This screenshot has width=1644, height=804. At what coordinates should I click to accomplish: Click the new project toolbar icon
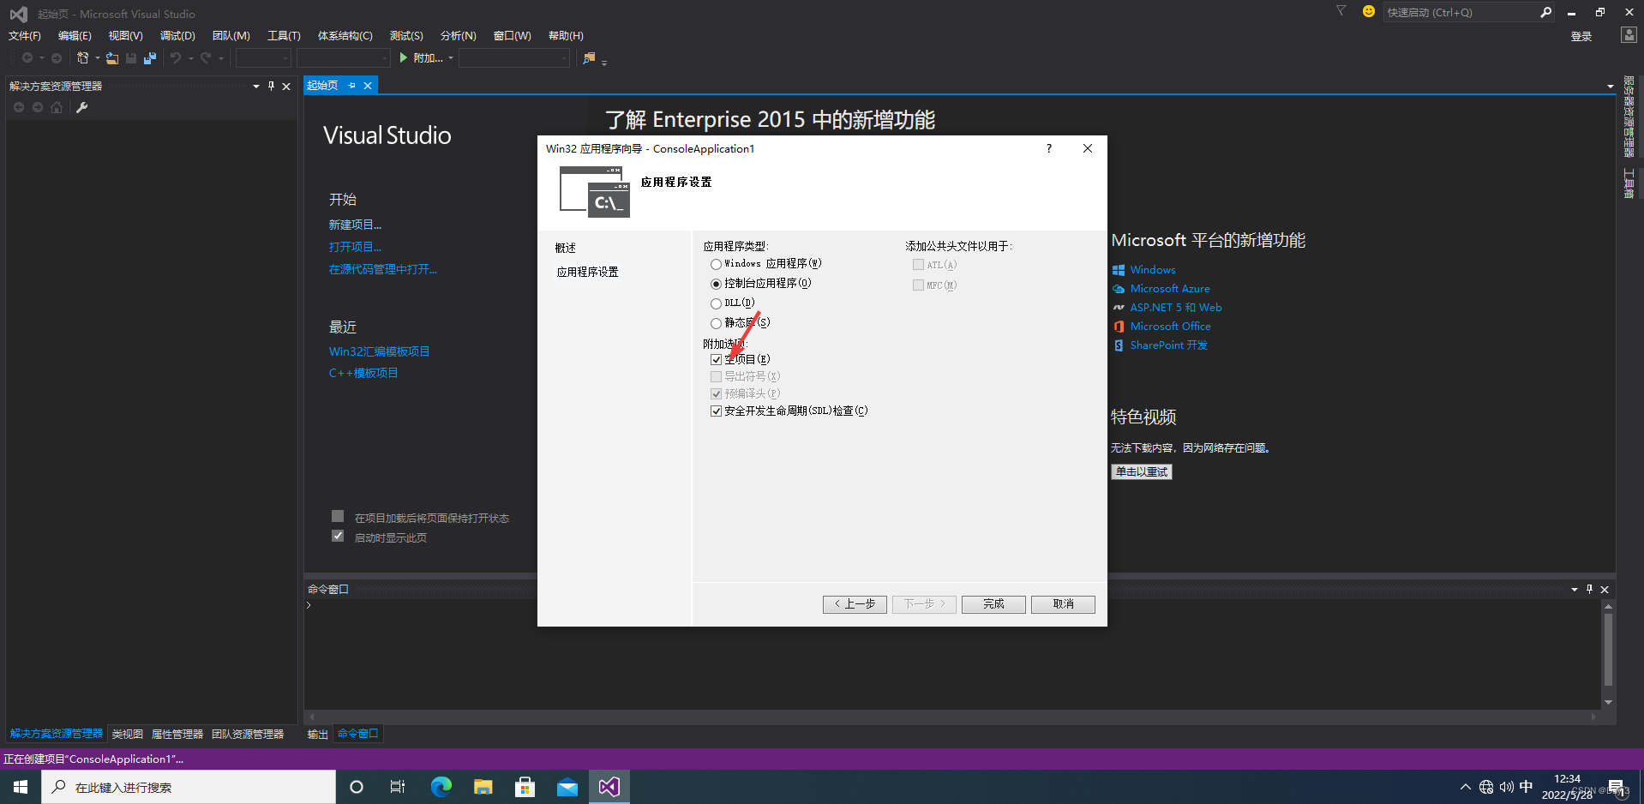pyautogui.click(x=82, y=58)
